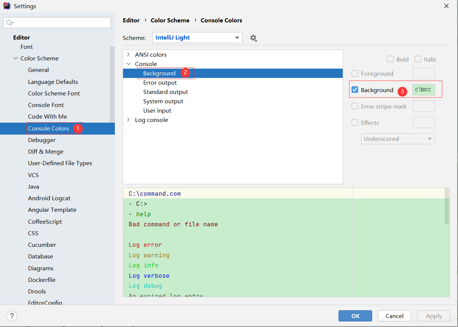Viewport: 458px width, 327px height.
Task: Open CSS color settings
Action: coord(33,233)
